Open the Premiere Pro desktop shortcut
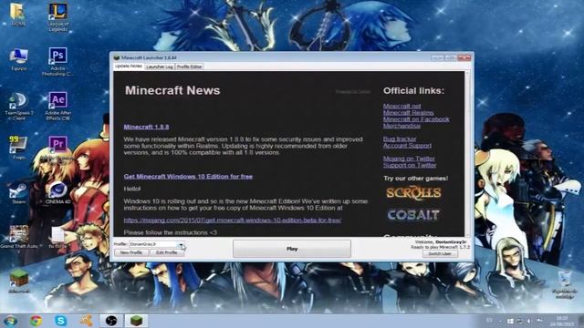 [x=57, y=149]
